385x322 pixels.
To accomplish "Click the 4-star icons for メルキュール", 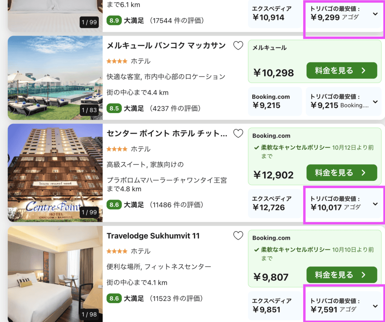I will click(117, 61).
